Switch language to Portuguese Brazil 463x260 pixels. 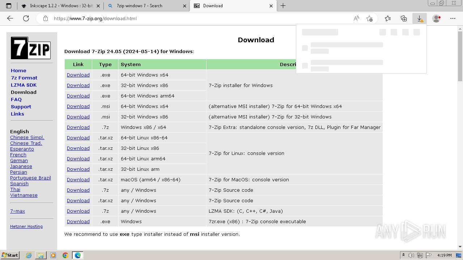coord(30,178)
